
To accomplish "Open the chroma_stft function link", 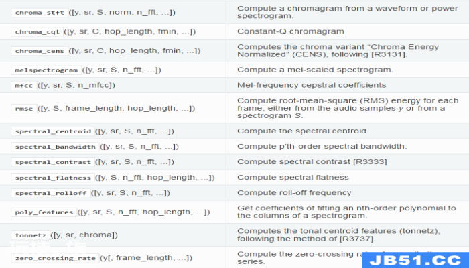I will 40,13.
